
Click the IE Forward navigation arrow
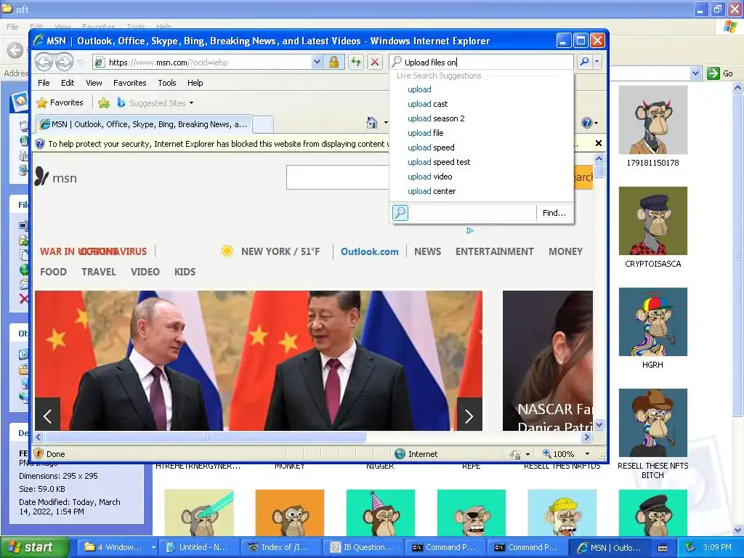pyautogui.click(x=64, y=62)
